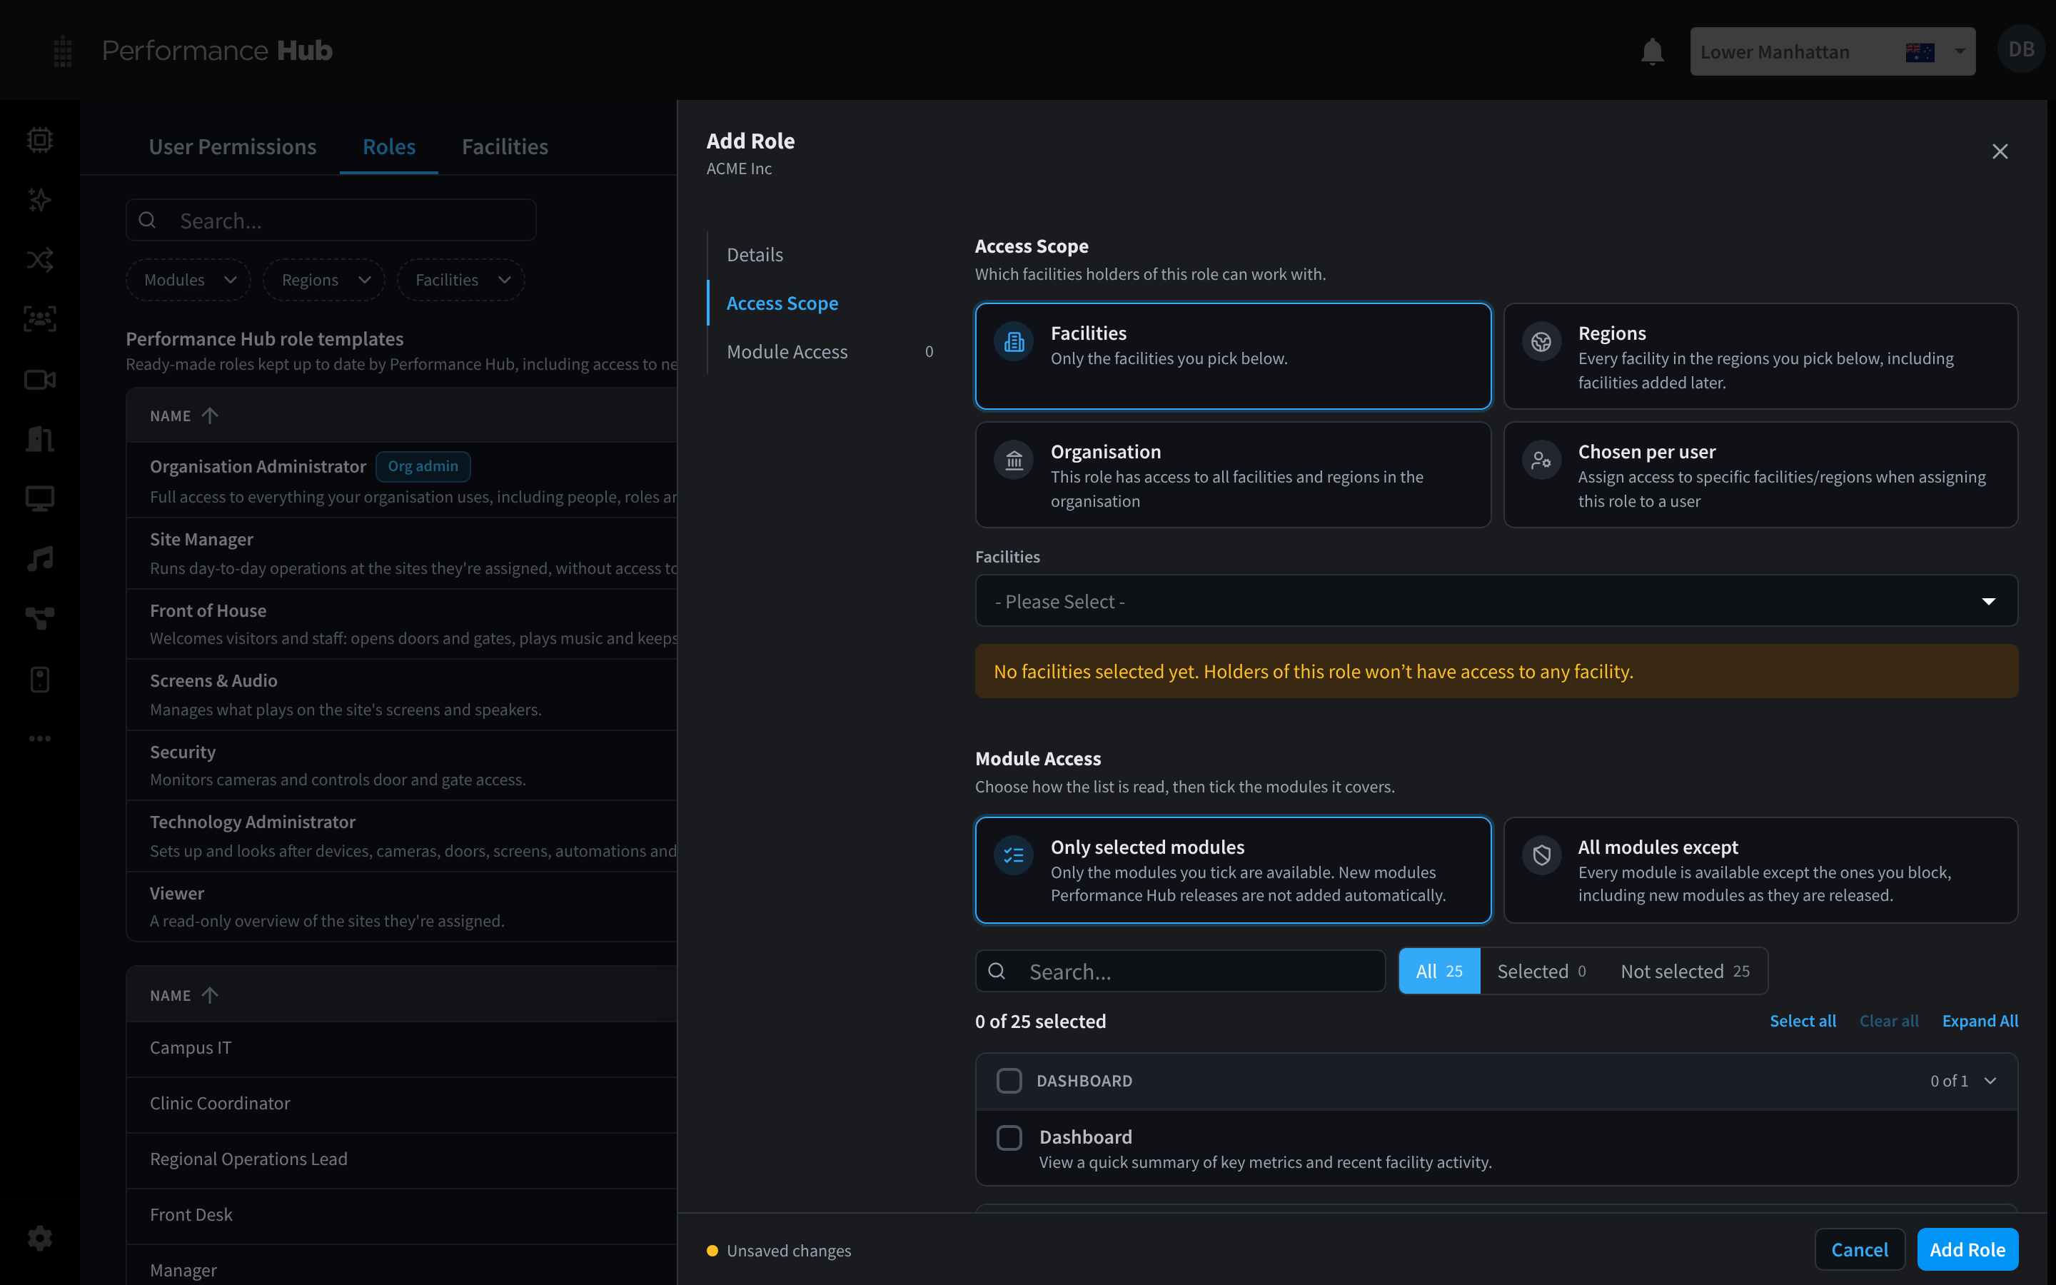Click the Add Role button
Viewport: 2056px width, 1285px height.
point(1967,1249)
